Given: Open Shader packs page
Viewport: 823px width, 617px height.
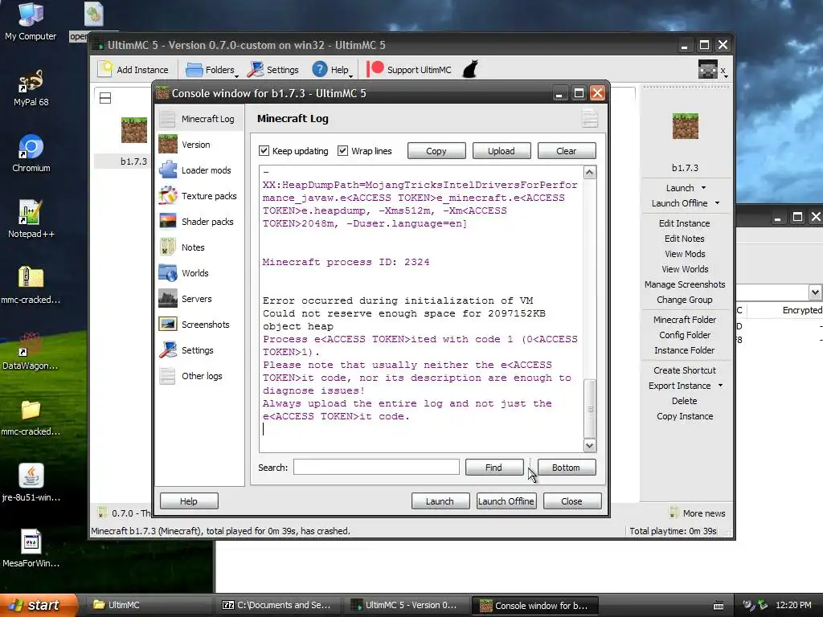Looking at the screenshot, I should [199, 222].
